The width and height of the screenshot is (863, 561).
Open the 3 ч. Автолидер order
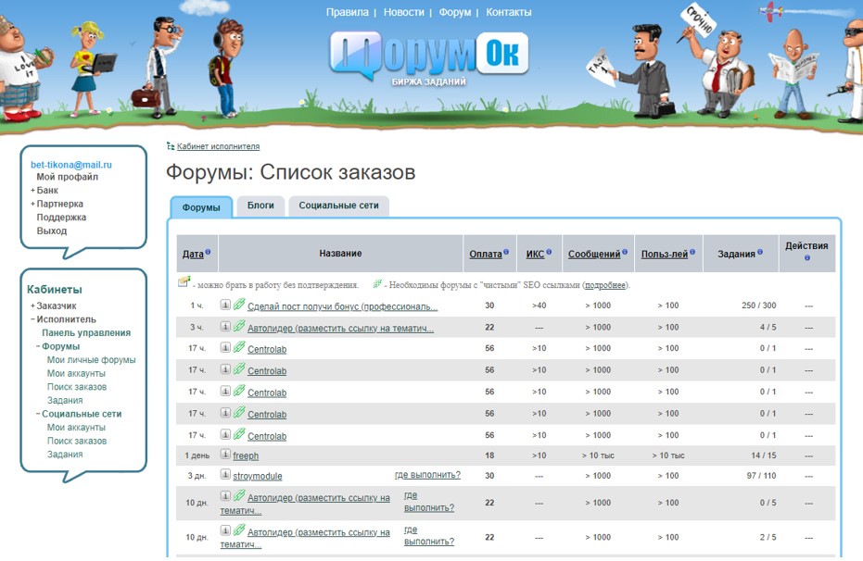point(340,329)
